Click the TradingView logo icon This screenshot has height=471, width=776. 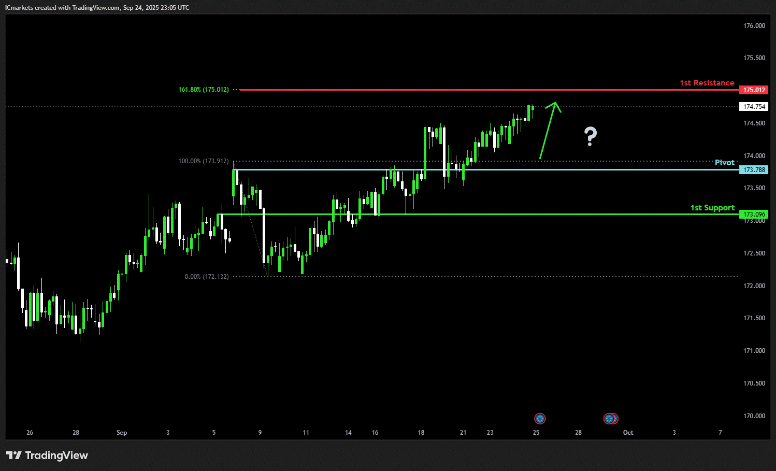click(14, 455)
